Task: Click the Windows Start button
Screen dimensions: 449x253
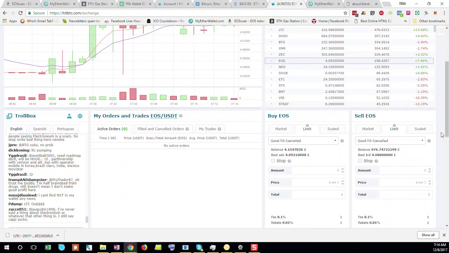Action: pos(6,247)
